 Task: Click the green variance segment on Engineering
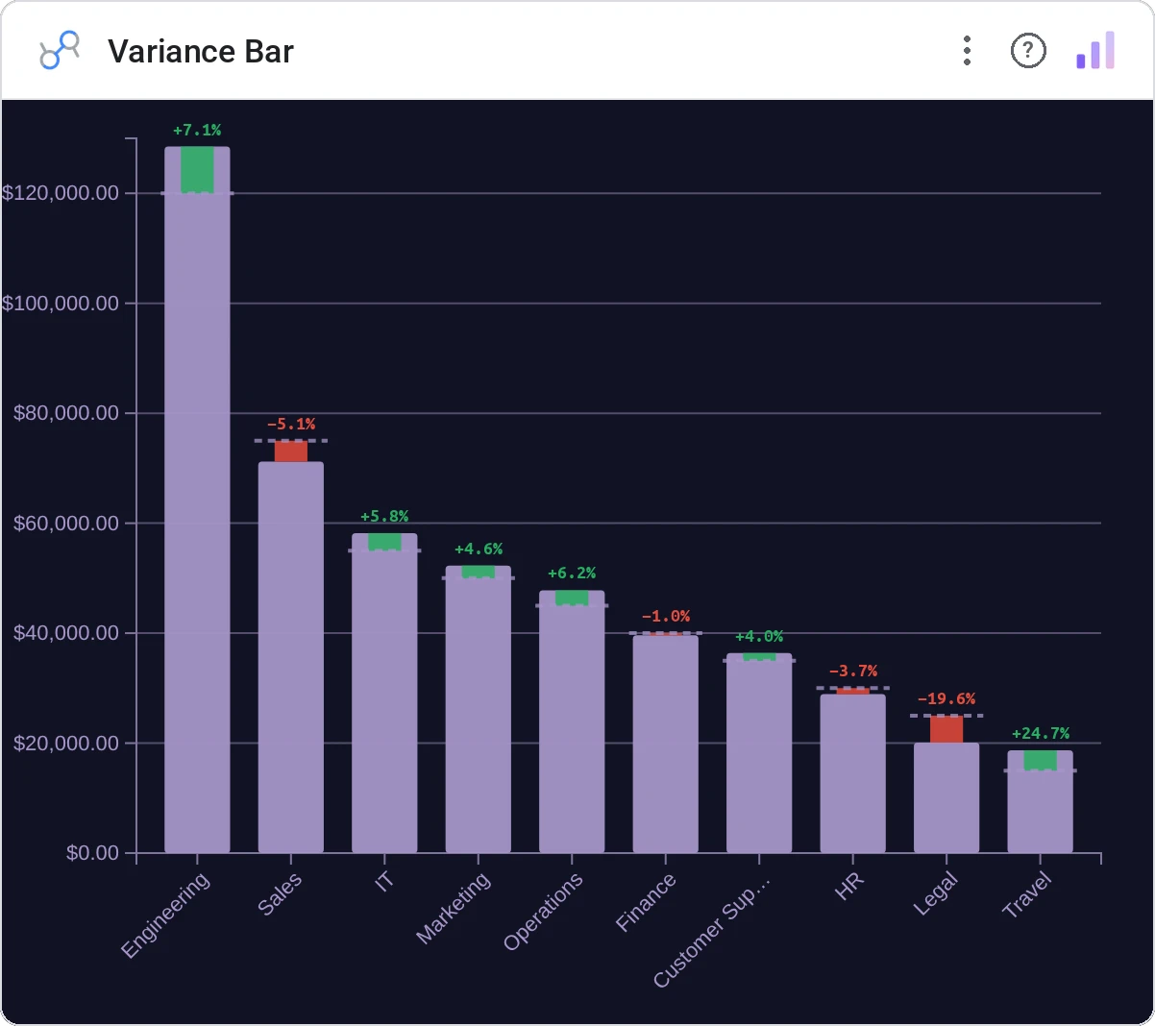click(197, 170)
